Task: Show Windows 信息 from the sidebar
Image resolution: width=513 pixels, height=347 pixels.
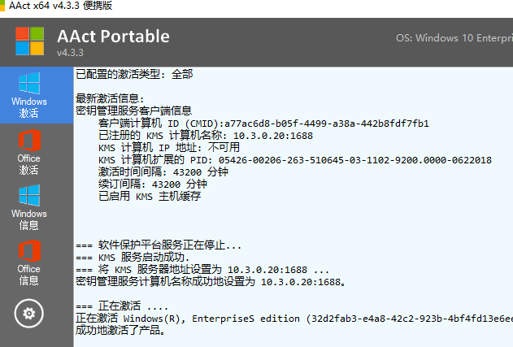Action: point(28,207)
